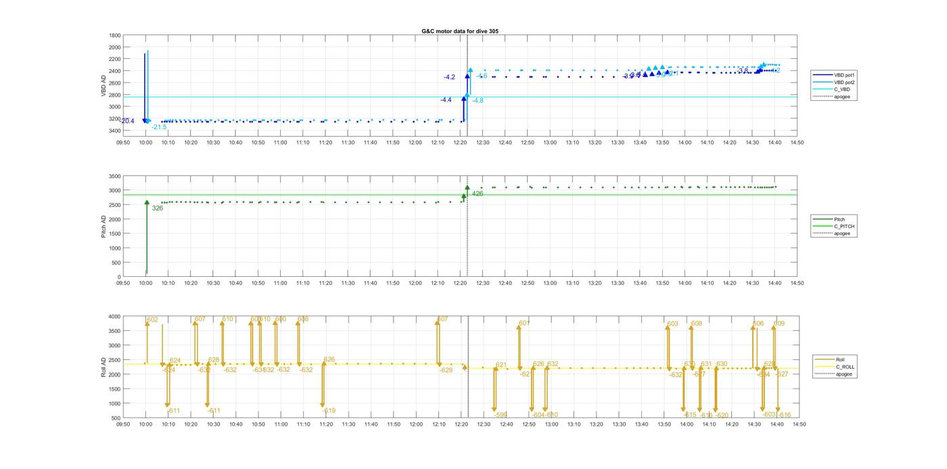Click the "14:40" tick on the Pitch plot x-axis

[775, 283]
